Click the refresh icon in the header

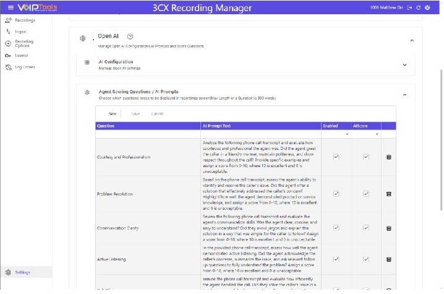tap(419, 7)
